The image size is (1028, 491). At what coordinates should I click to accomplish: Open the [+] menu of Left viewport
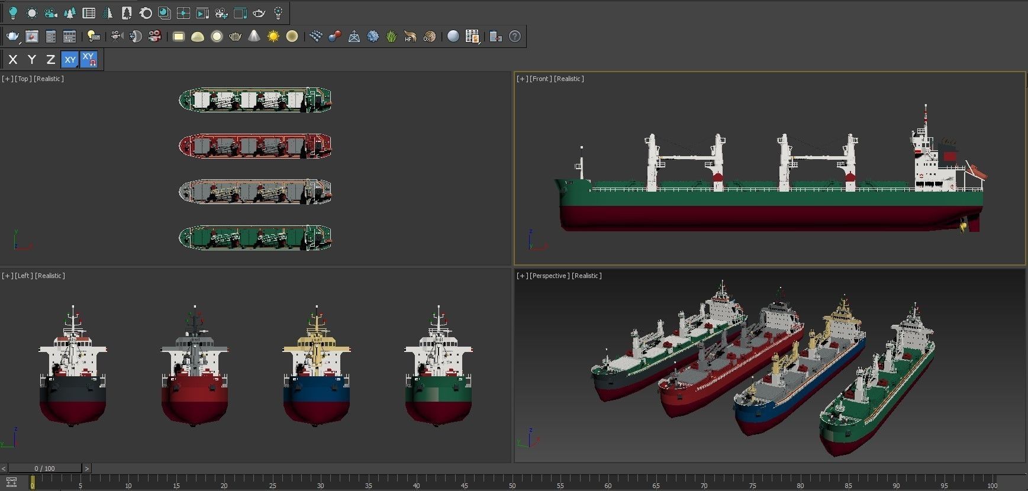[x=7, y=276]
